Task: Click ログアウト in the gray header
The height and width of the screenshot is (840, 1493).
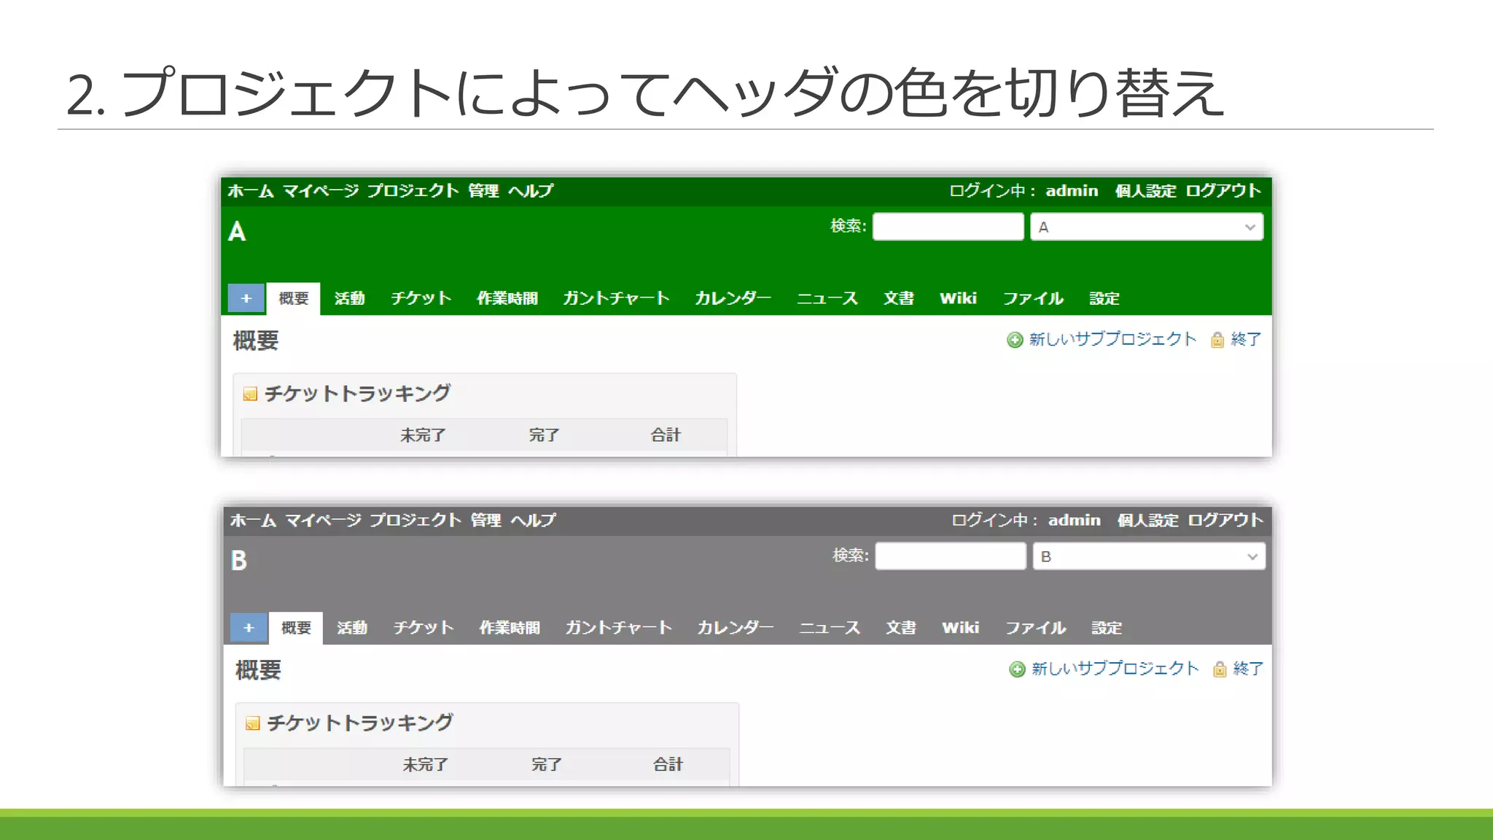Action: tap(1226, 521)
